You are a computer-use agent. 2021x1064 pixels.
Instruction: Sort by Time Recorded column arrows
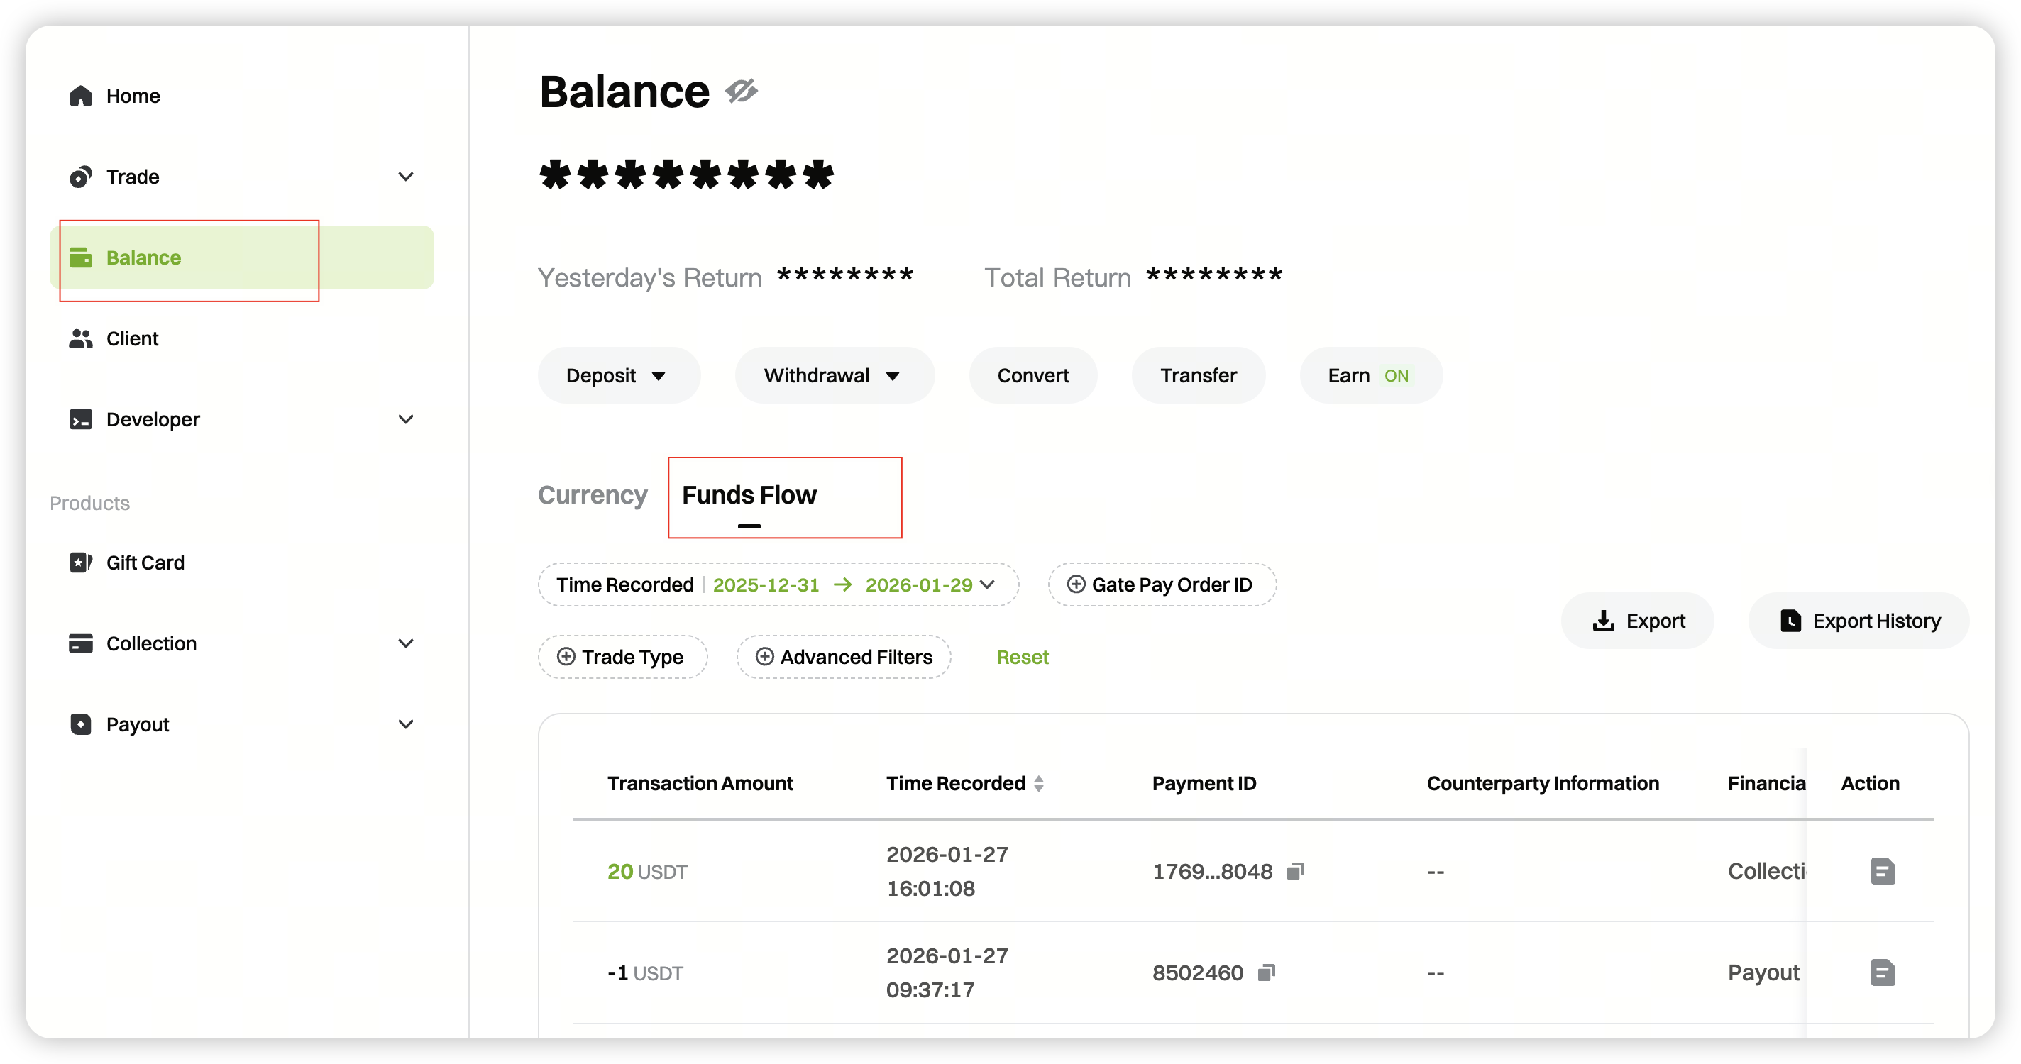point(1039,783)
